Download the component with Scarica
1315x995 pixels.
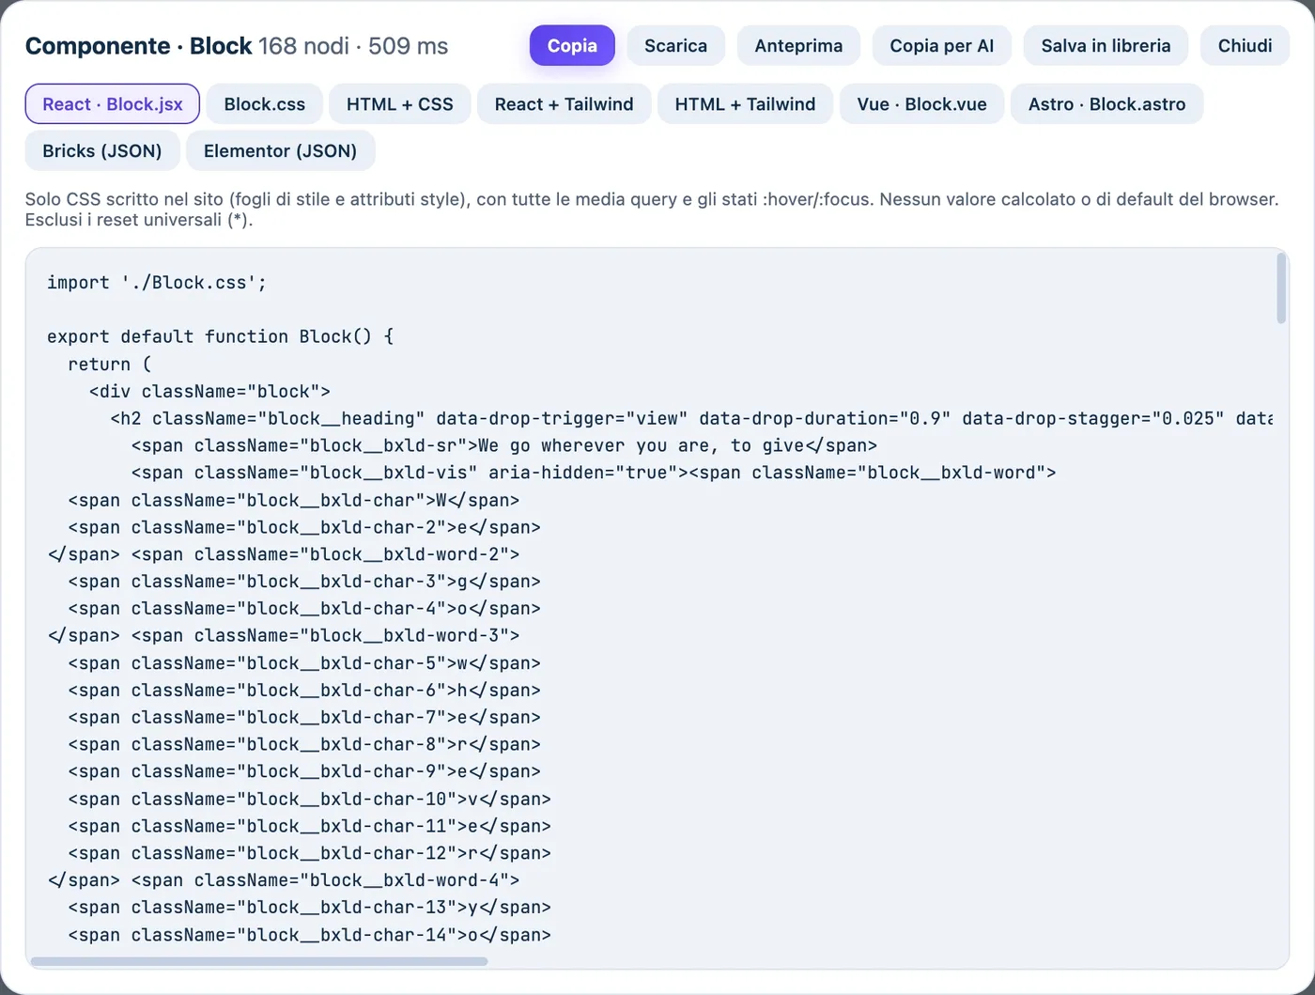pyautogui.click(x=675, y=45)
